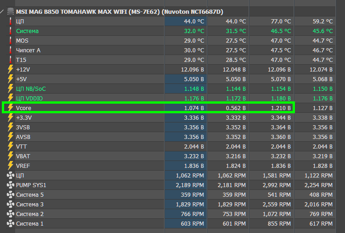345x233 pixels.
Task: Select the 59.2 °C average value
Action: pyautogui.click(x=322, y=21)
